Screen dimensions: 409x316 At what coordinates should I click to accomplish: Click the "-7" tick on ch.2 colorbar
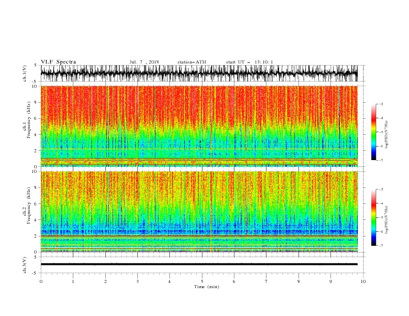pyautogui.click(x=381, y=246)
